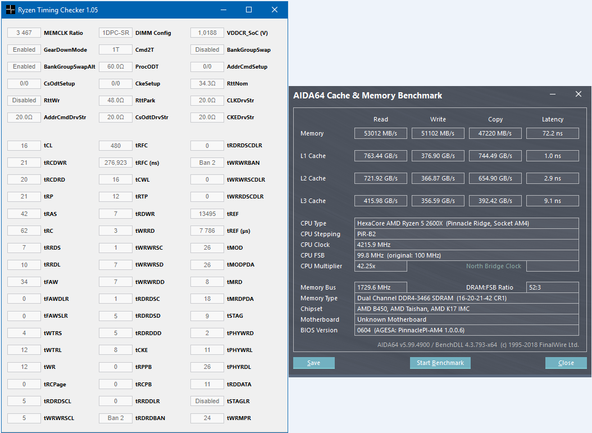Close AIDA64 window with the X icon
592x433 pixels.
coord(579,94)
